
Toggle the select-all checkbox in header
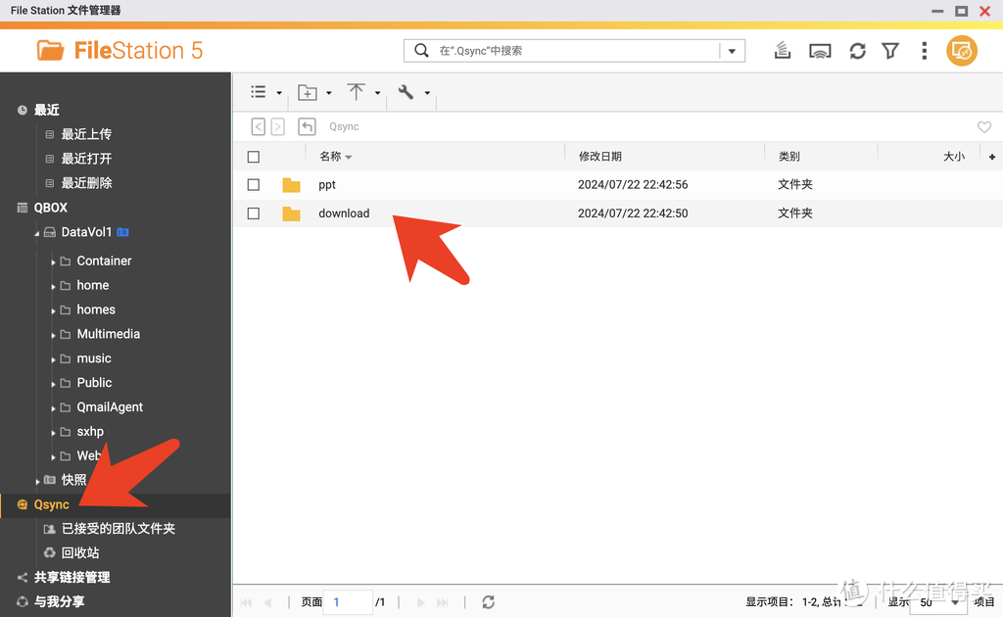pyautogui.click(x=254, y=157)
